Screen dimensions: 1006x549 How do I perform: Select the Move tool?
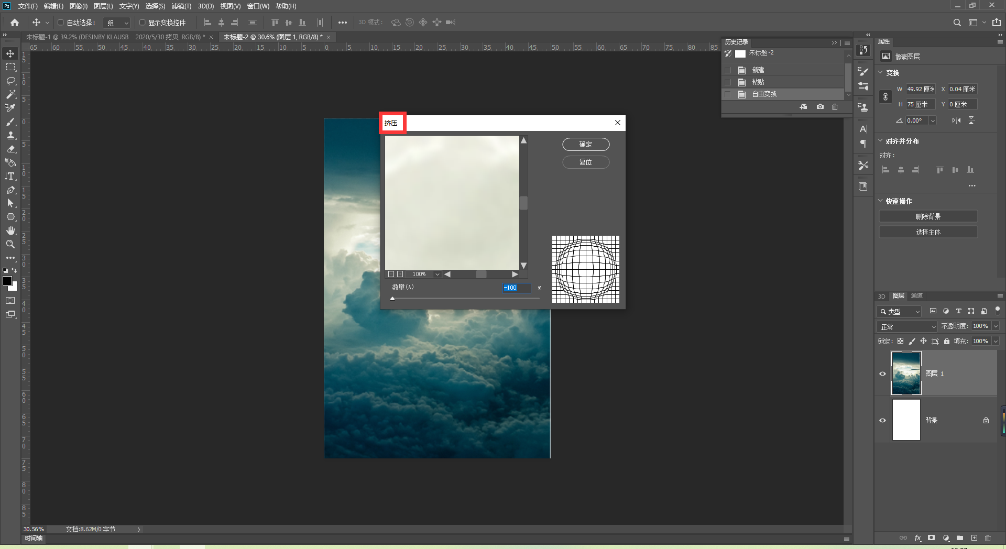pos(10,54)
